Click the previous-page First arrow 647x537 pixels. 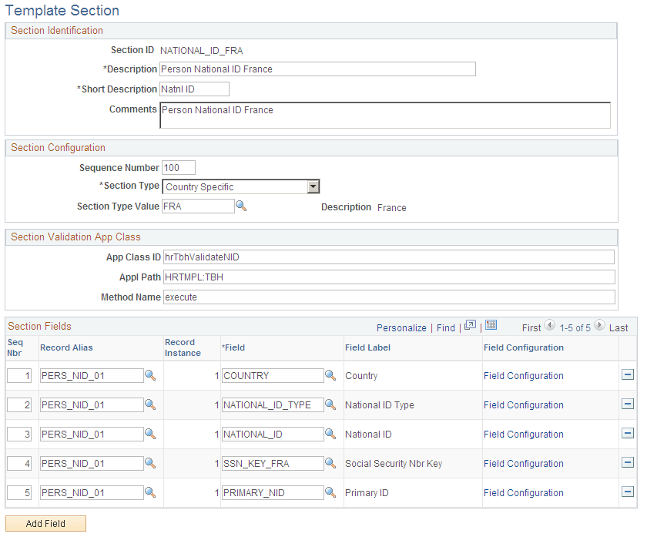coord(548,326)
